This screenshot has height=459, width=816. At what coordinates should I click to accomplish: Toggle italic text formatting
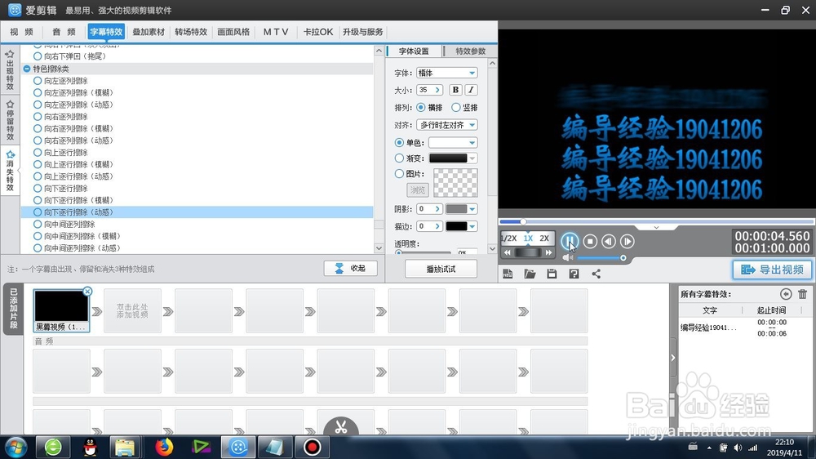[x=471, y=90]
